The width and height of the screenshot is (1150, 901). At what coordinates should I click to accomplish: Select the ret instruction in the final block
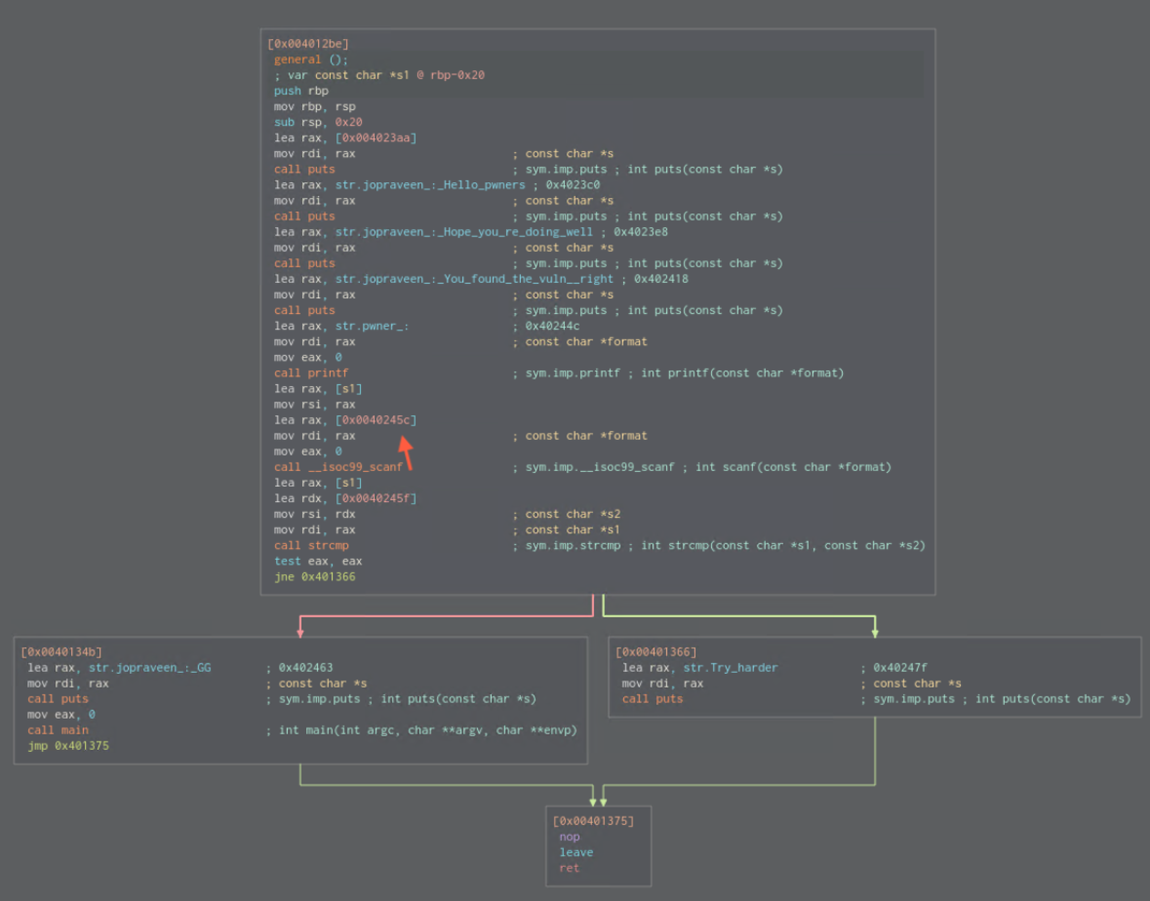click(x=569, y=868)
